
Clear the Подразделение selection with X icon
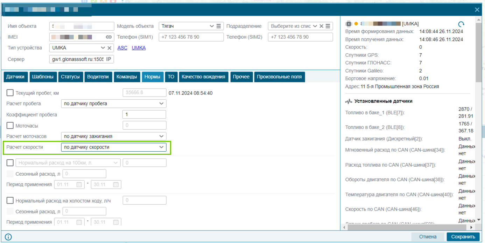coord(321,26)
